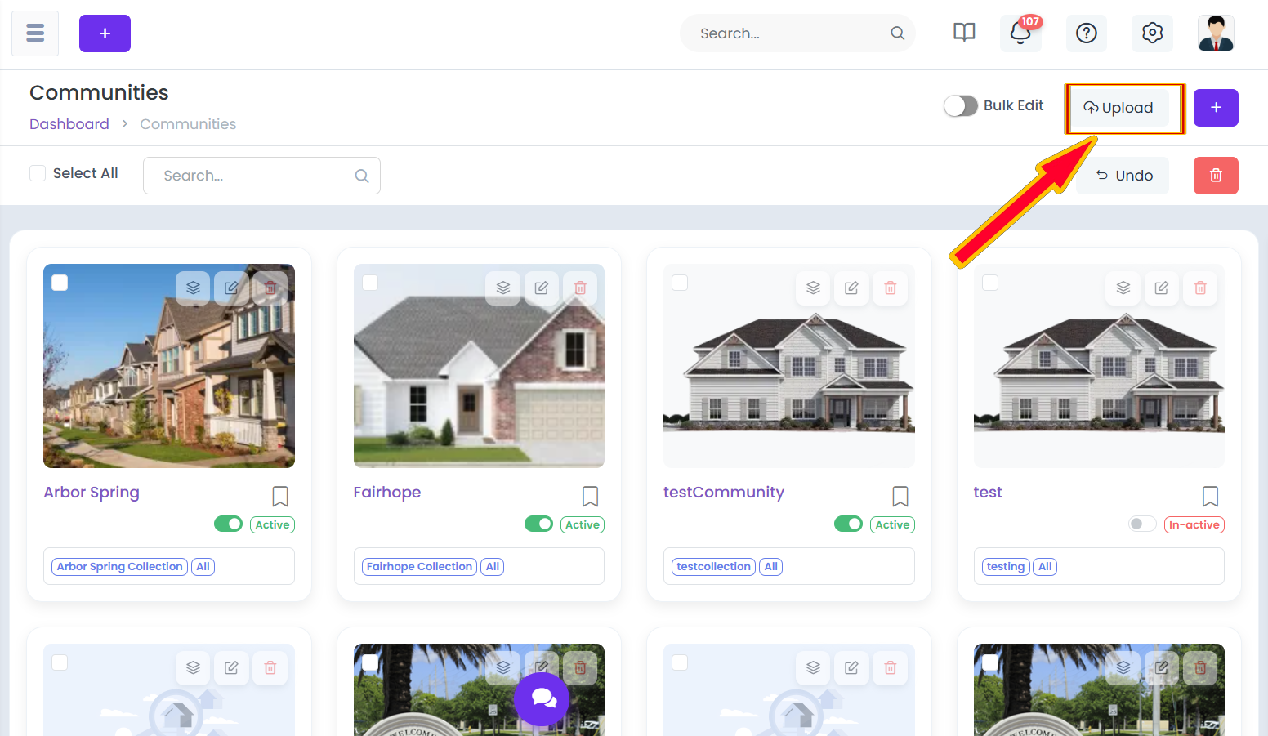This screenshot has height=736, width=1268.
Task: Toggle Arbor Spring active switch
Action: coord(229,524)
